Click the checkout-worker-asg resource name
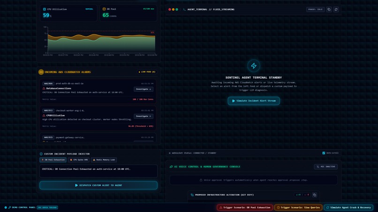The height and width of the screenshot is (212, 378). coord(70,110)
